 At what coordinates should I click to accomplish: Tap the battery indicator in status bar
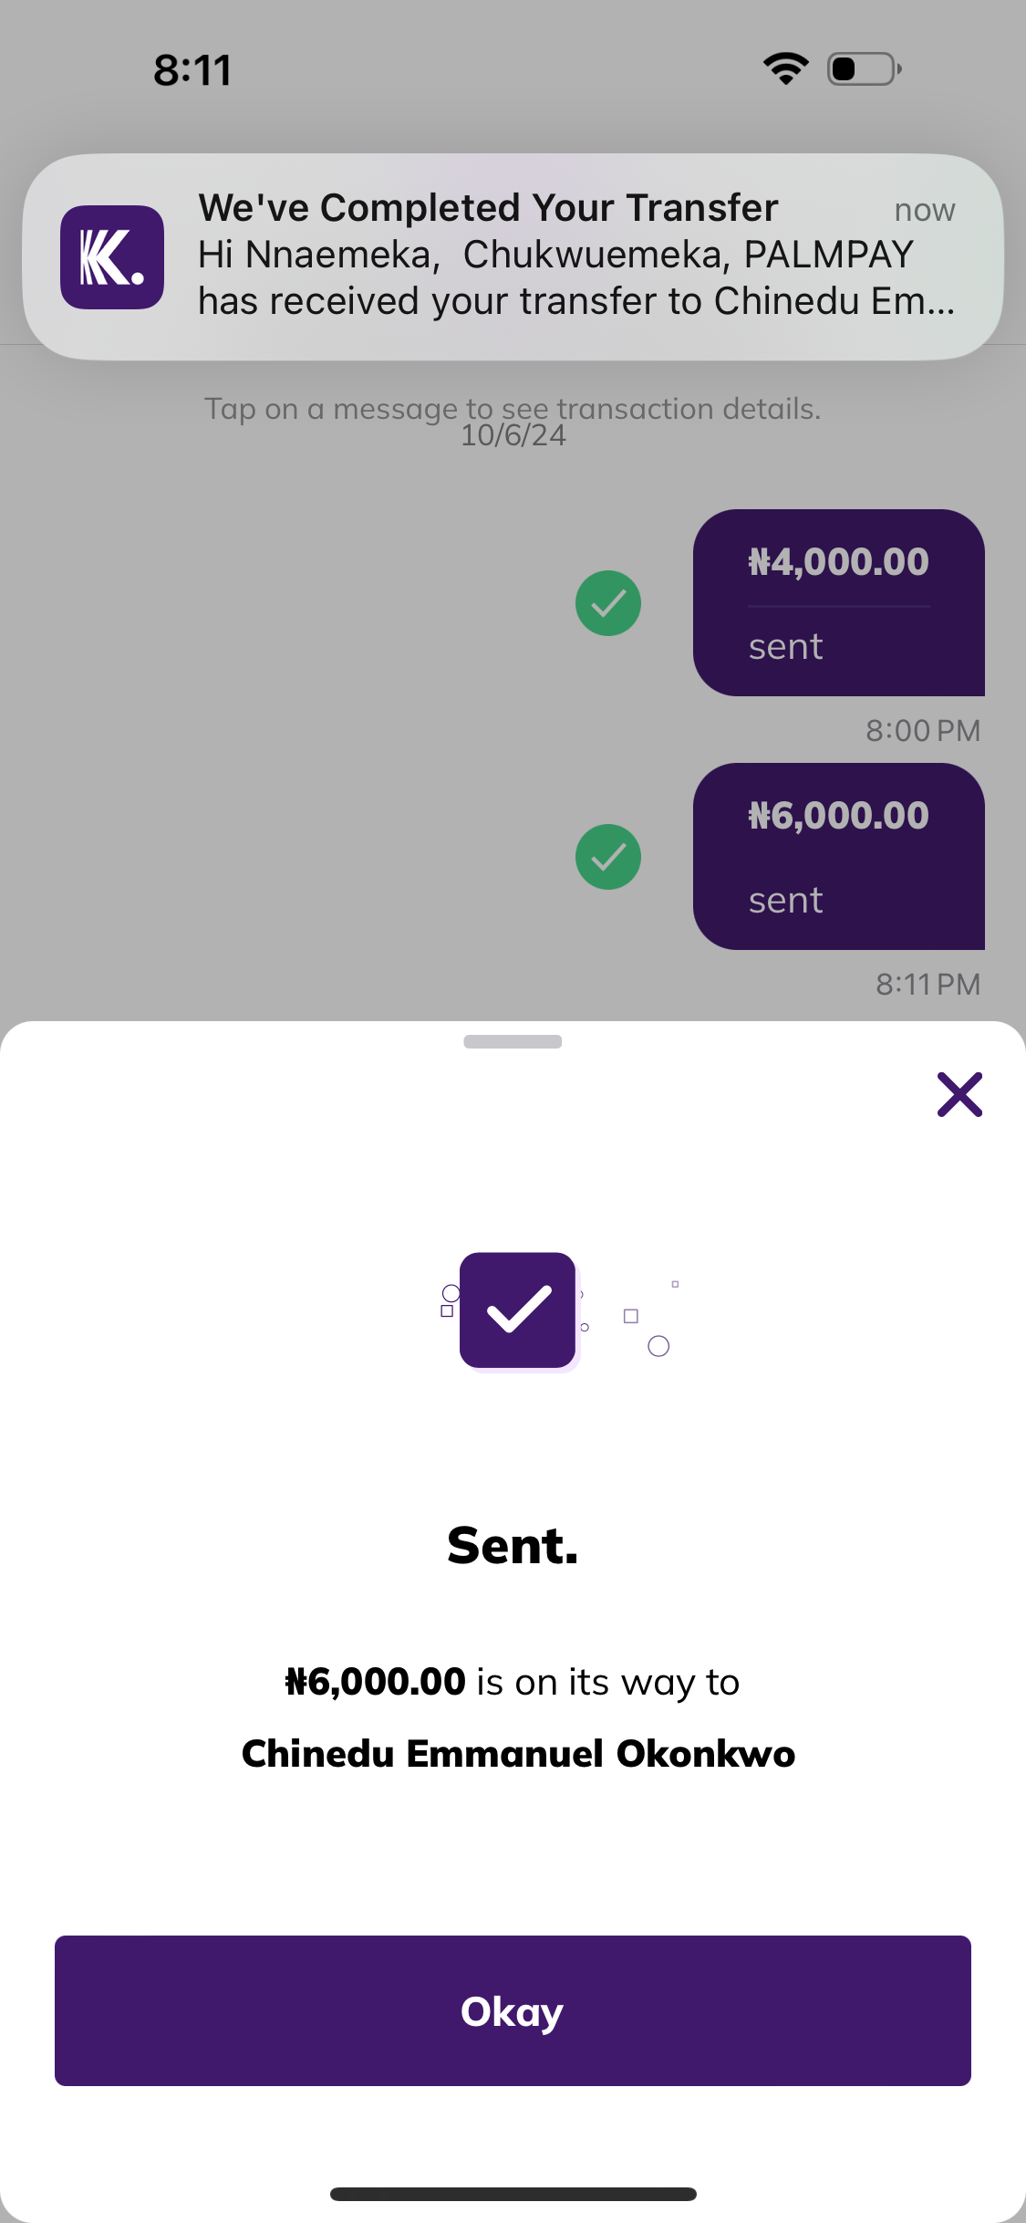tap(864, 68)
